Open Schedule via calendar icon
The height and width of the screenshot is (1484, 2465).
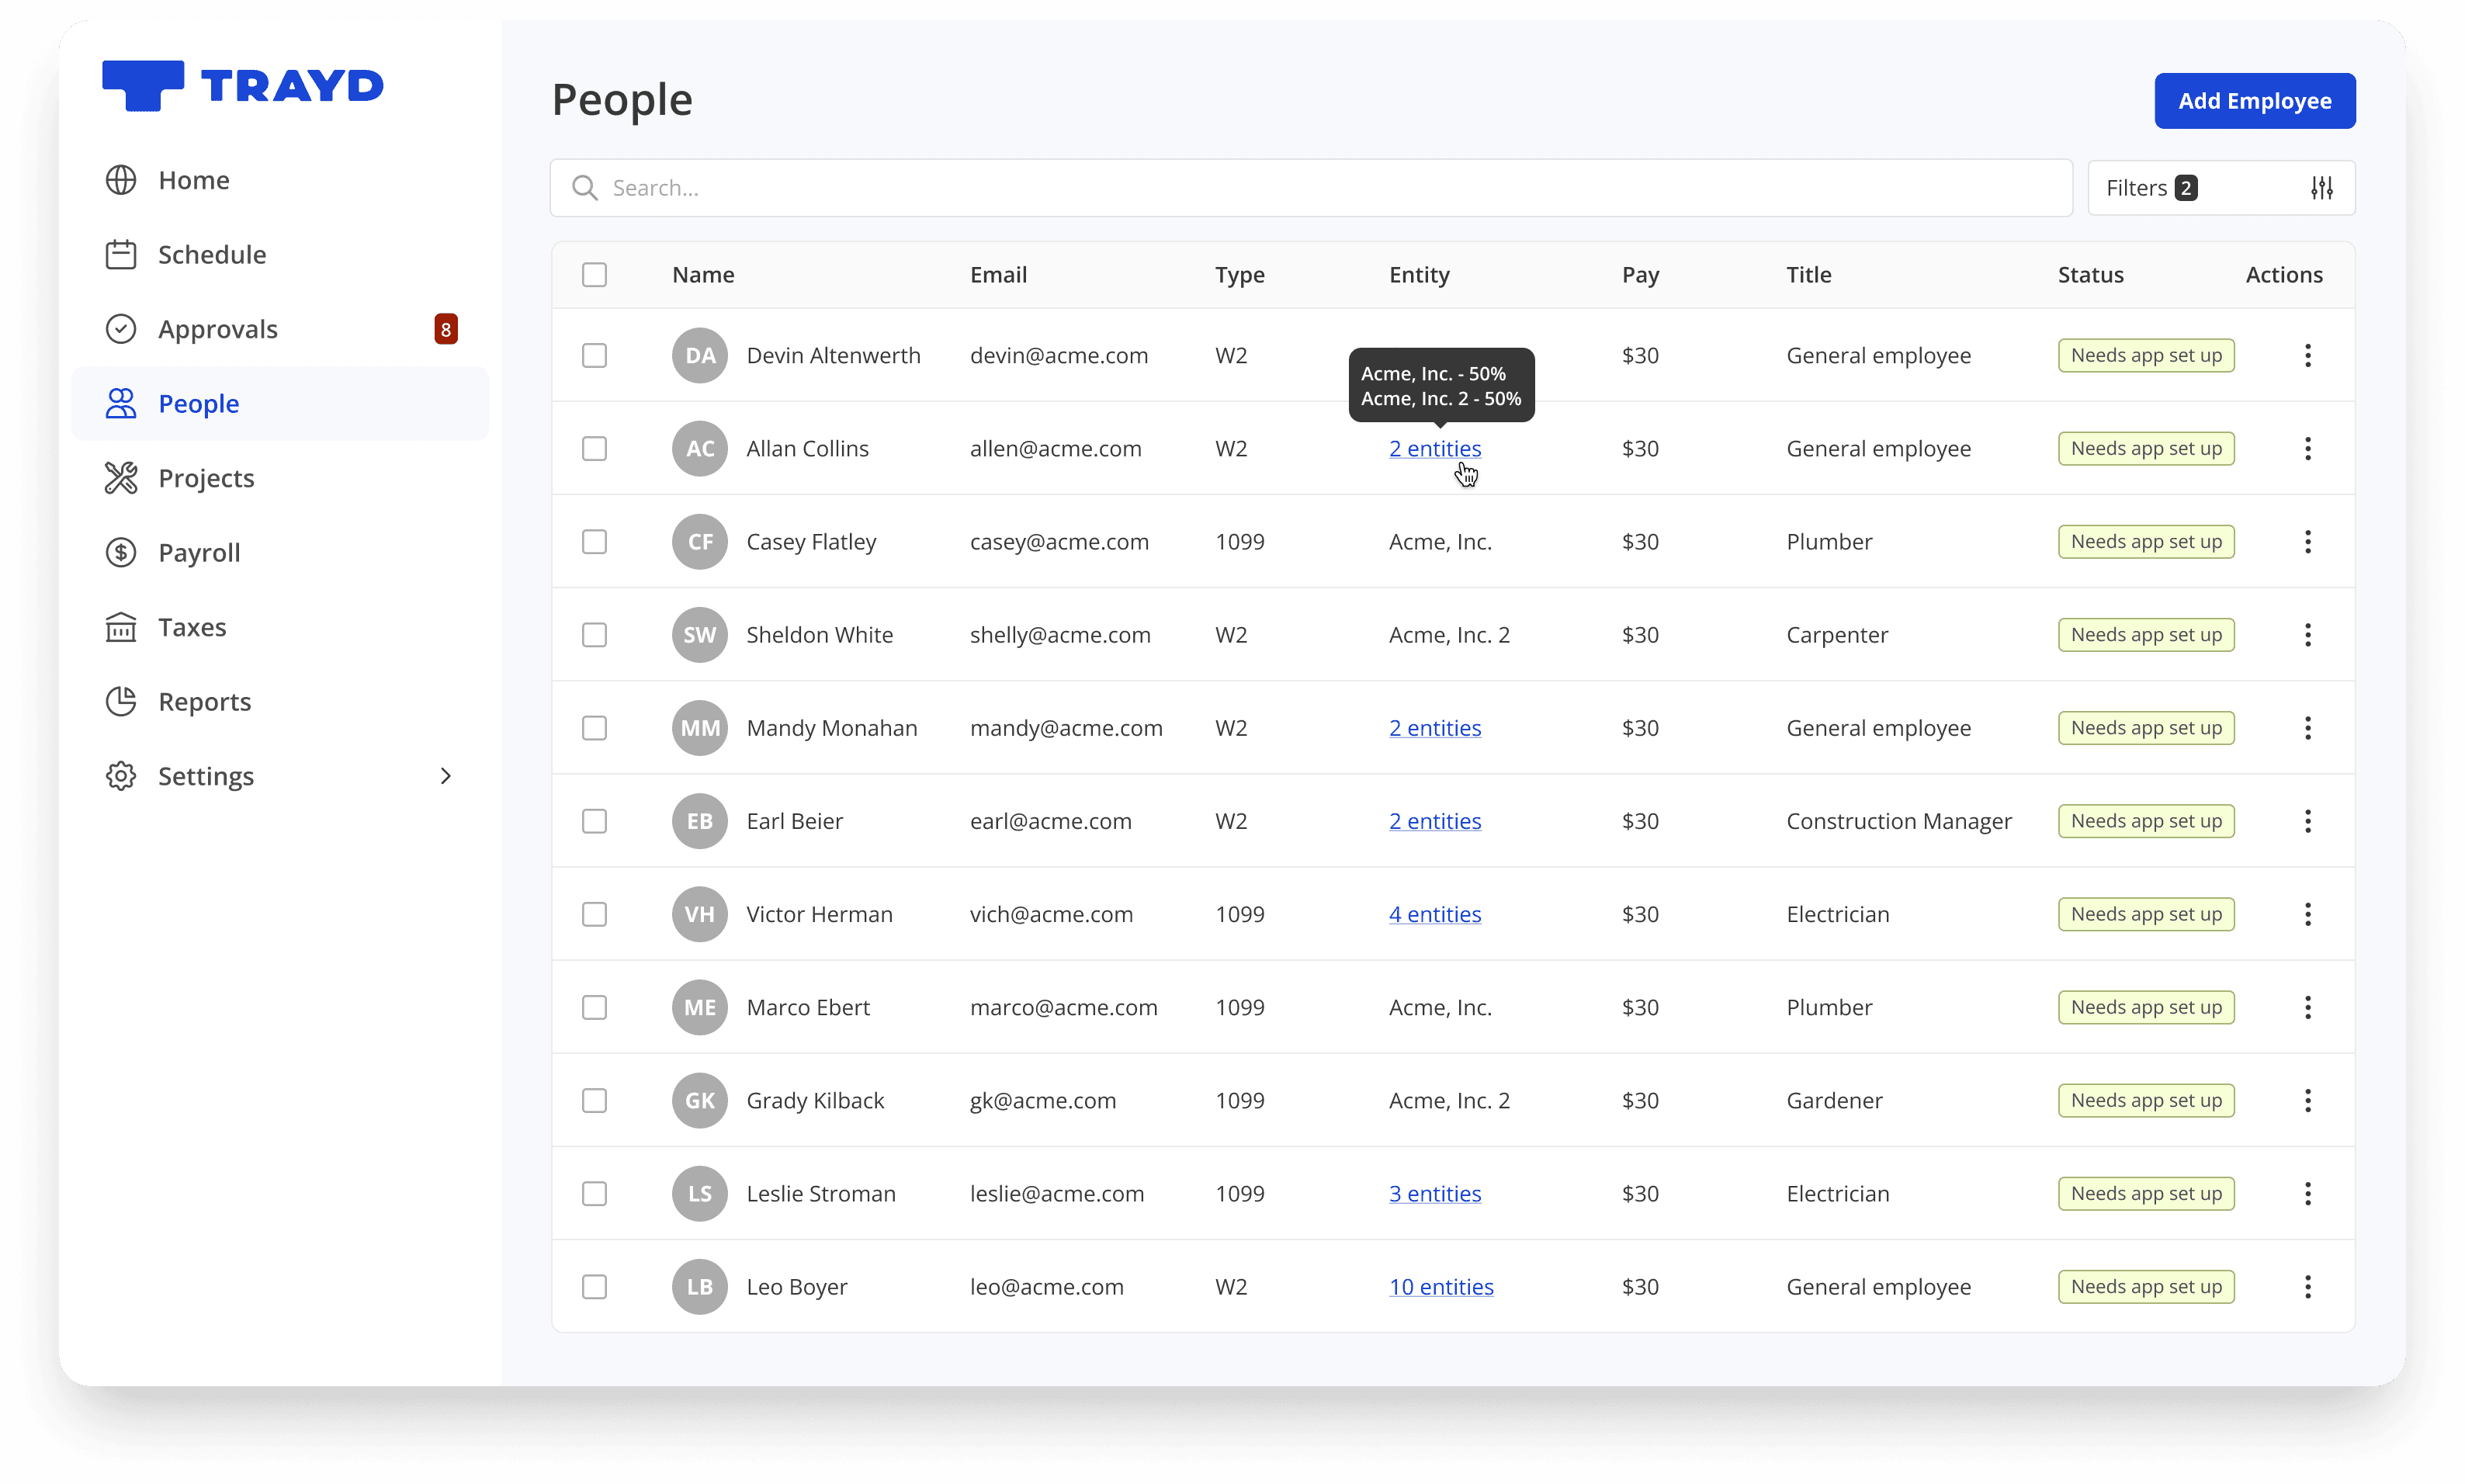click(x=121, y=254)
